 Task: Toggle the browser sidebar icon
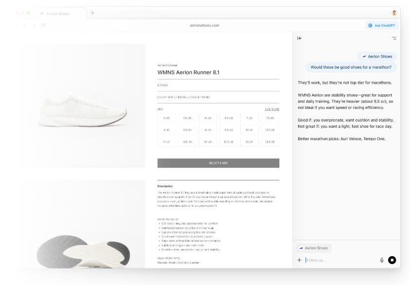(x=16, y=25)
